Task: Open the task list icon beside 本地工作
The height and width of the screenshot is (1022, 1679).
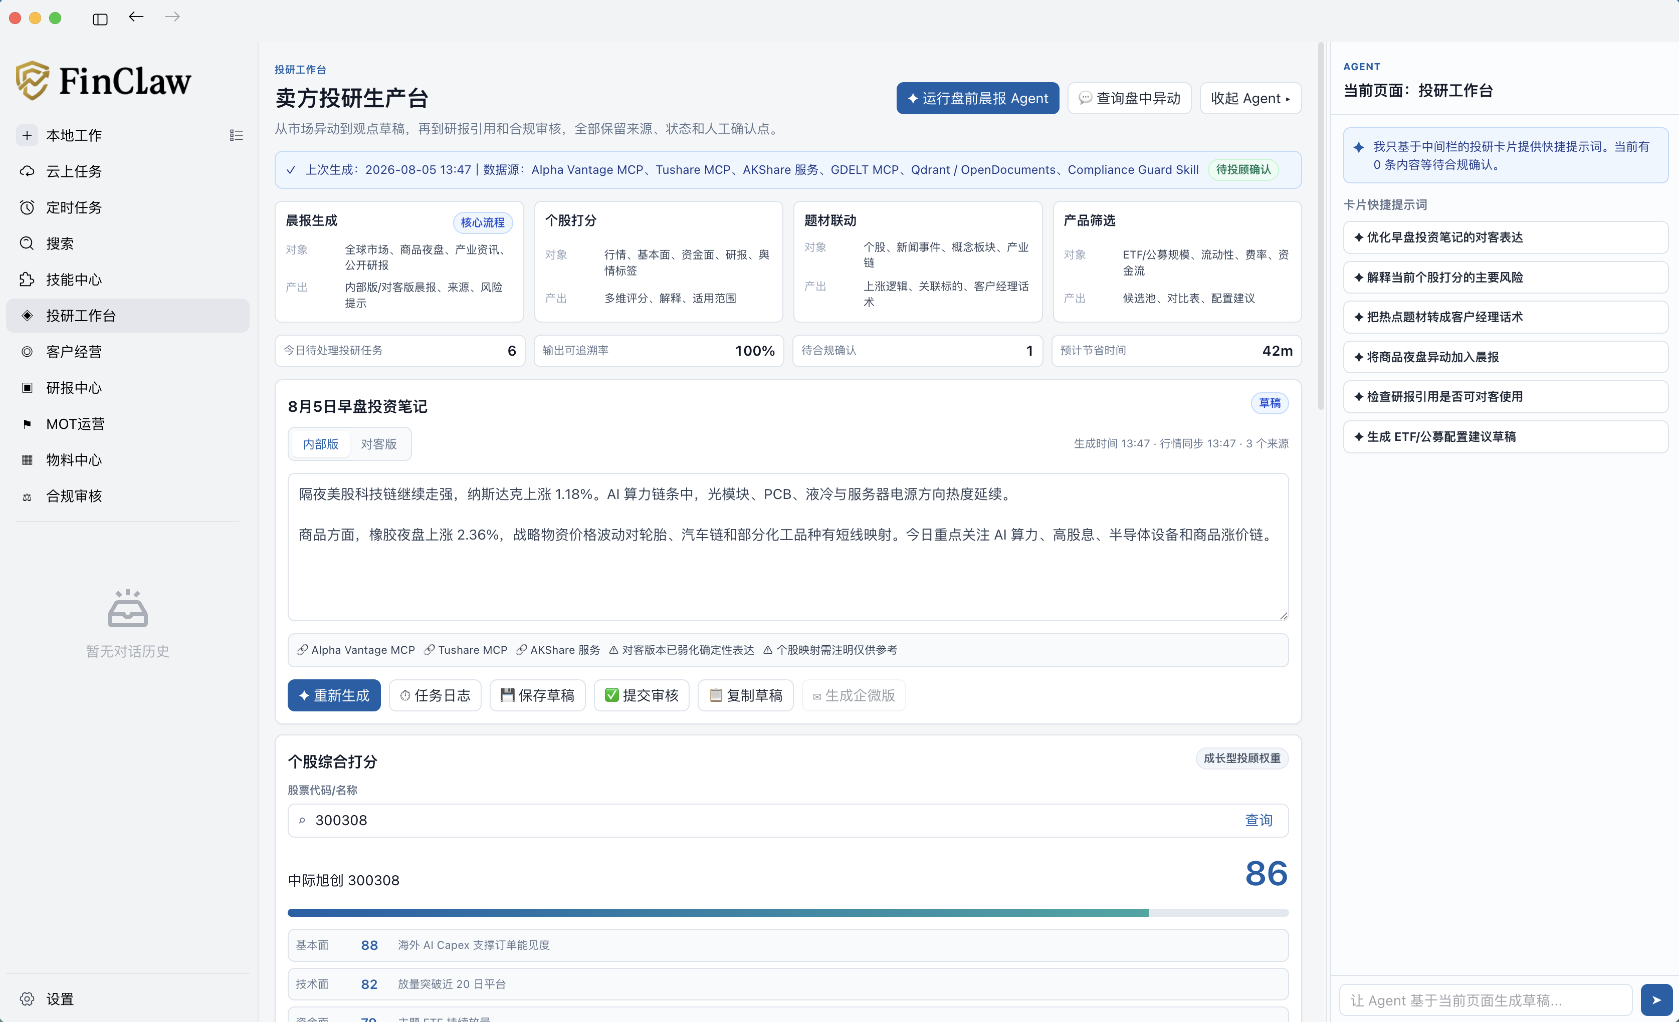Action: pos(236,136)
